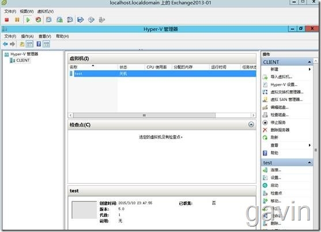Open the 查看(V) menu in menu bar
This screenshot has height=232, width=321.
pyautogui.click(x=45, y=36)
